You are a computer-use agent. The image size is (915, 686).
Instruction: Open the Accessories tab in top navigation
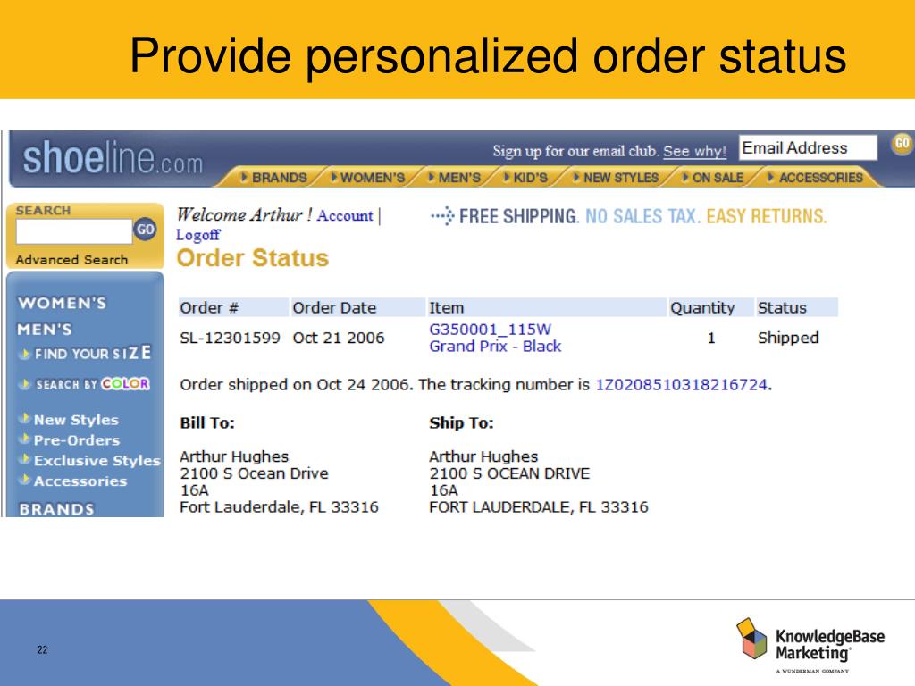pos(815,178)
